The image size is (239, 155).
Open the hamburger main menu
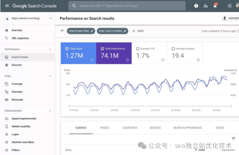(7, 6)
